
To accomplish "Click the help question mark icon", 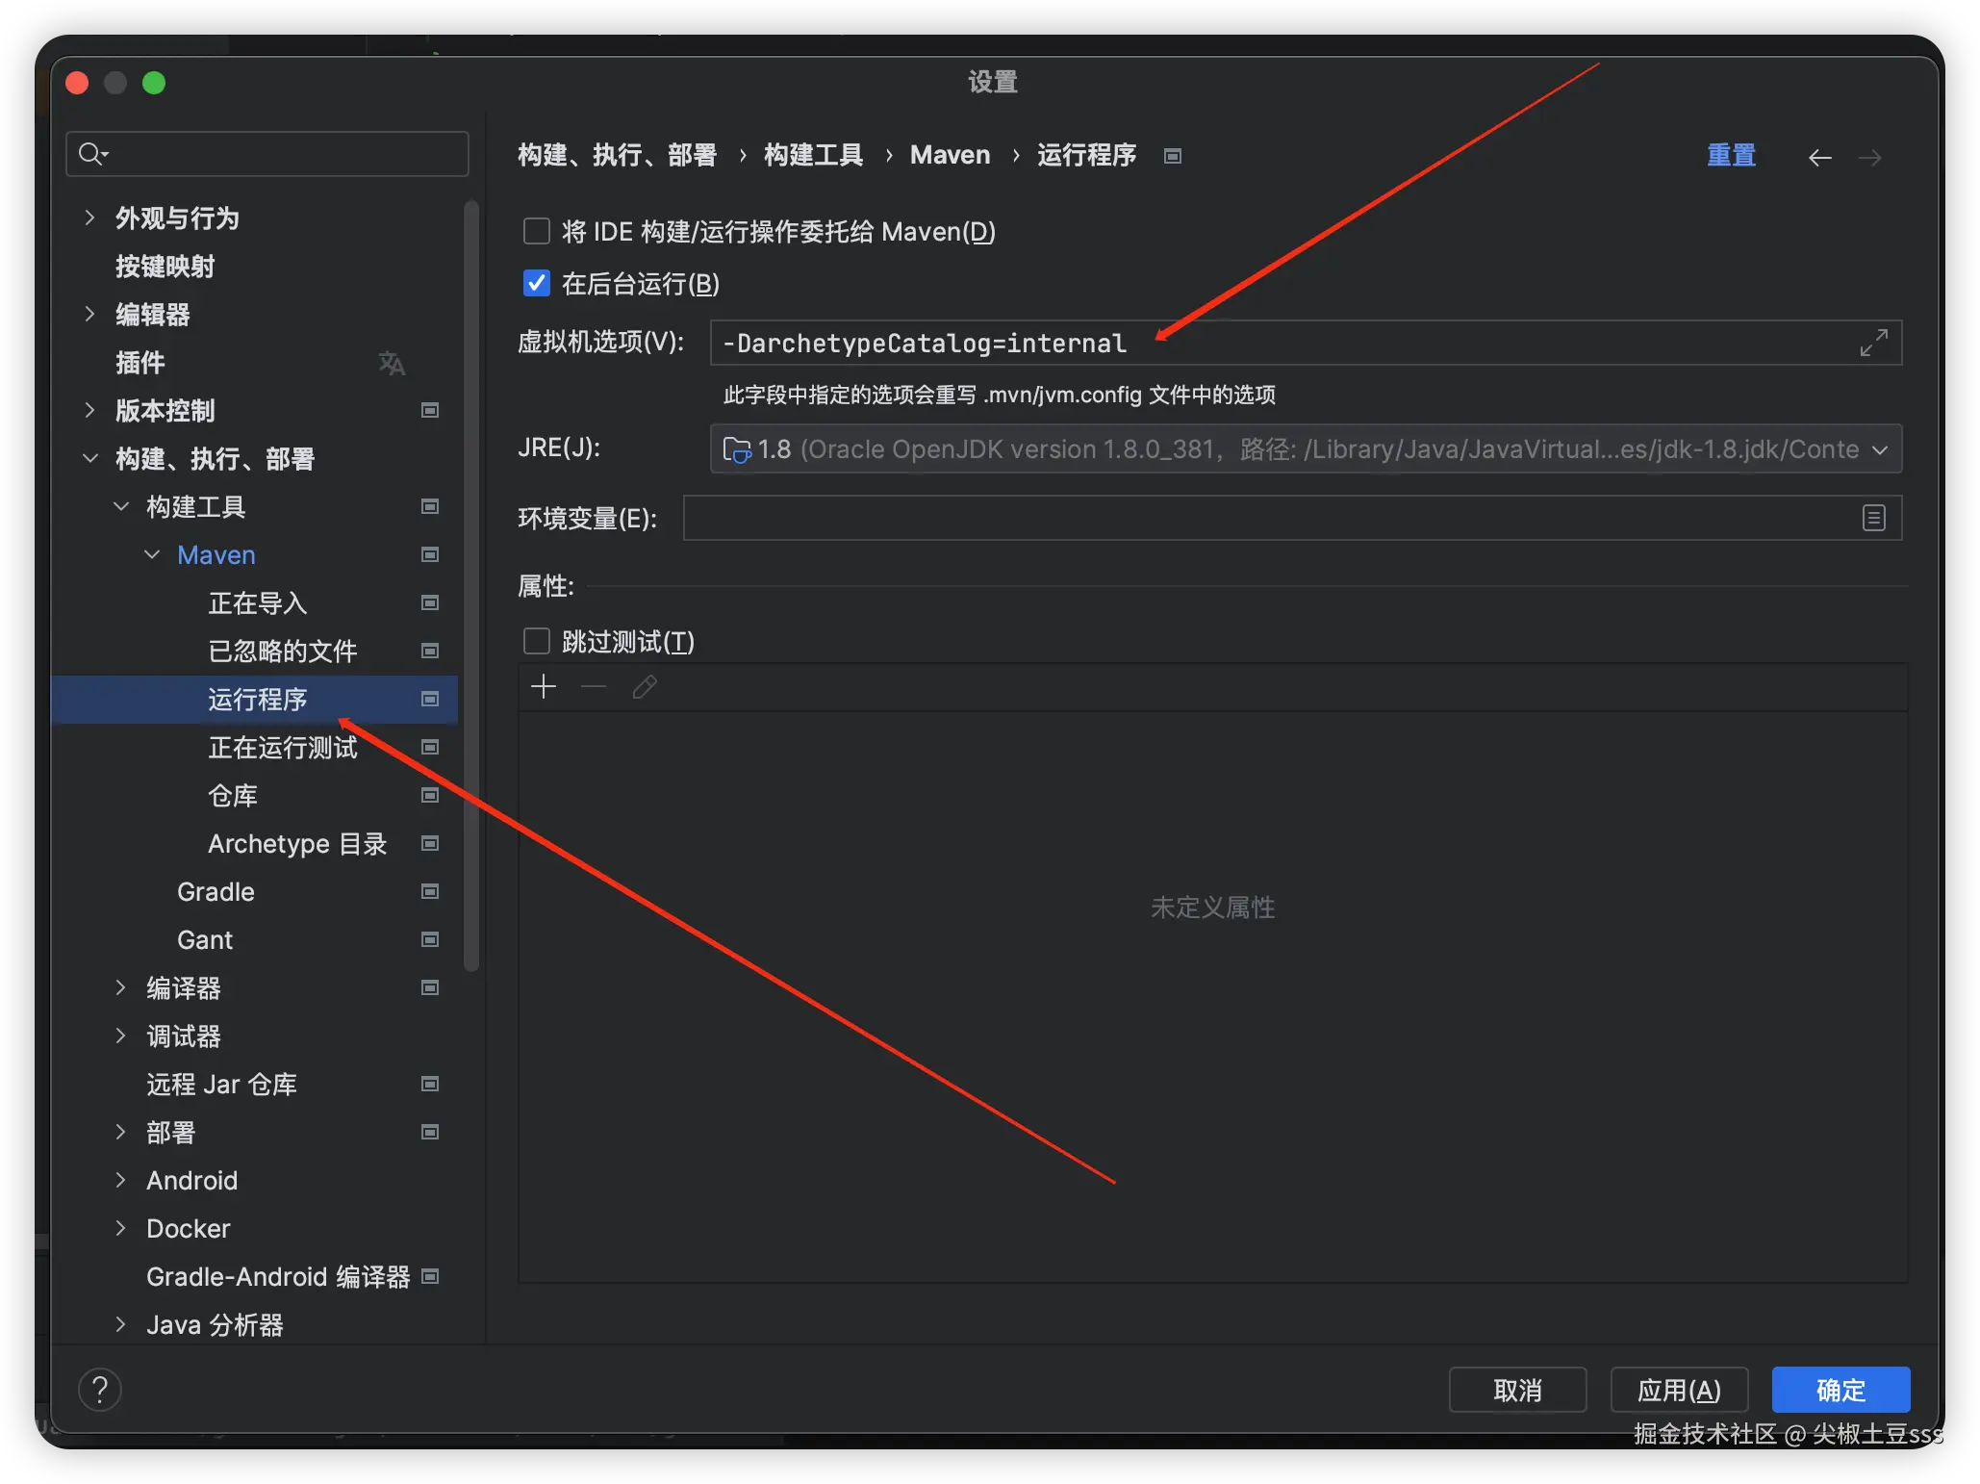I will (99, 1390).
